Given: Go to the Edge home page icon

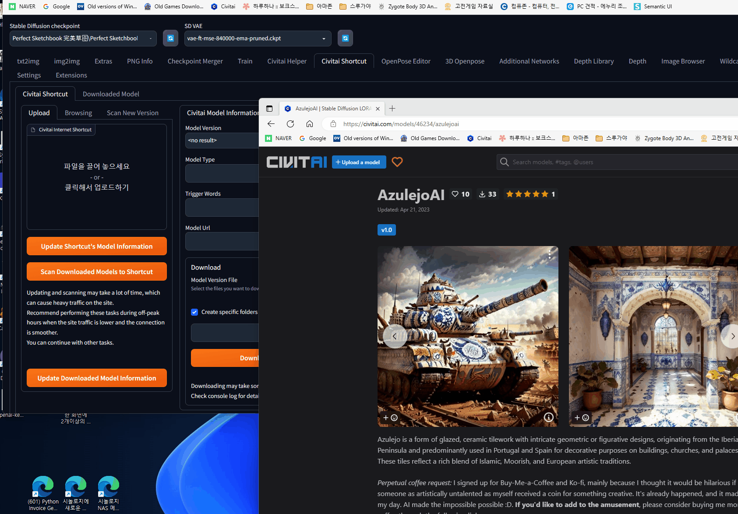Looking at the screenshot, I should pos(310,124).
